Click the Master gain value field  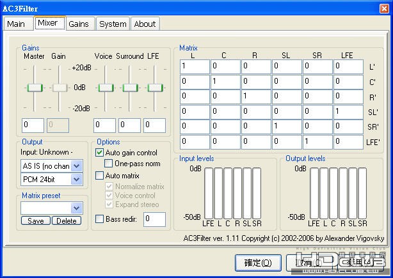[x=33, y=125]
